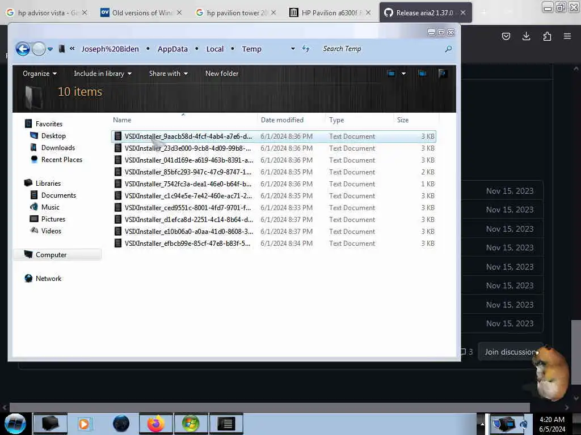
Task: Select file VSIXInstaller_ced9551c-8001-4fd7
Action: pos(273,207)
